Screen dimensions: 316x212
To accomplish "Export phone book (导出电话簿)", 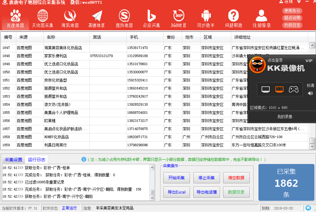I will [206, 192].
